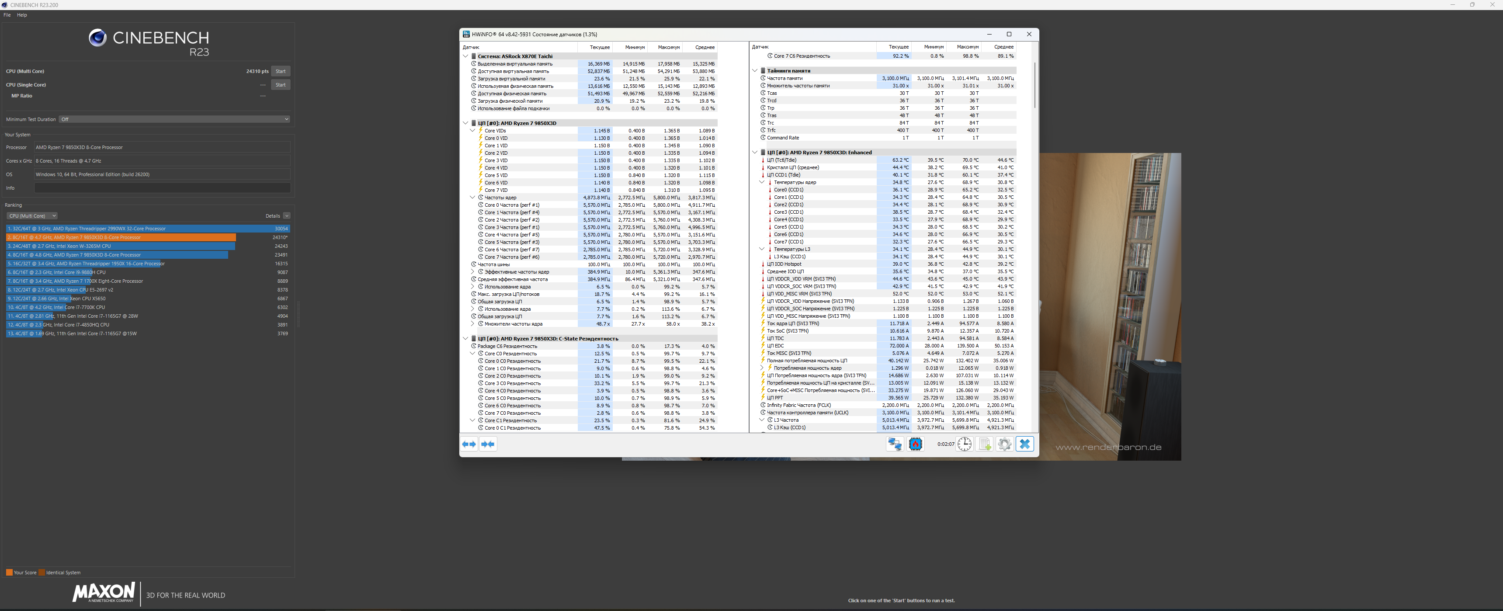Open the ranking Details dropdown arrow

[x=286, y=216]
